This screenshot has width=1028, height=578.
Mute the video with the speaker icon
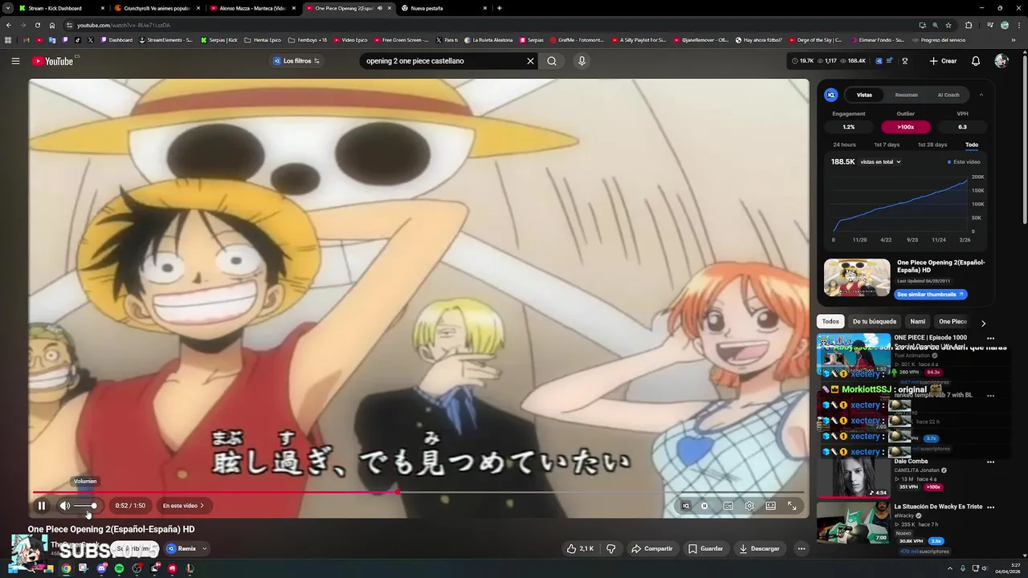pyautogui.click(x=65, y=506)
